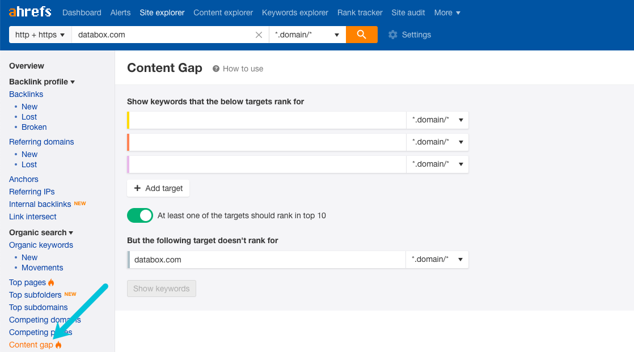Click the plus icon in Add target

point(137,188)
